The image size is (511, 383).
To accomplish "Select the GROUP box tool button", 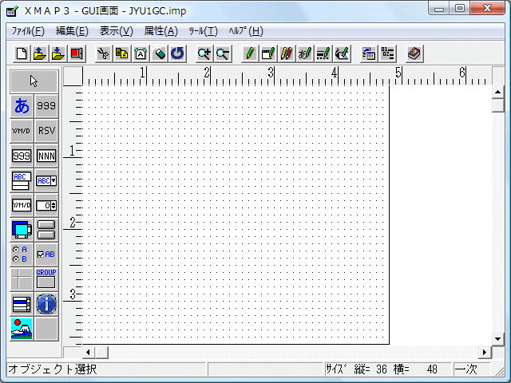I will pos(46,279).
